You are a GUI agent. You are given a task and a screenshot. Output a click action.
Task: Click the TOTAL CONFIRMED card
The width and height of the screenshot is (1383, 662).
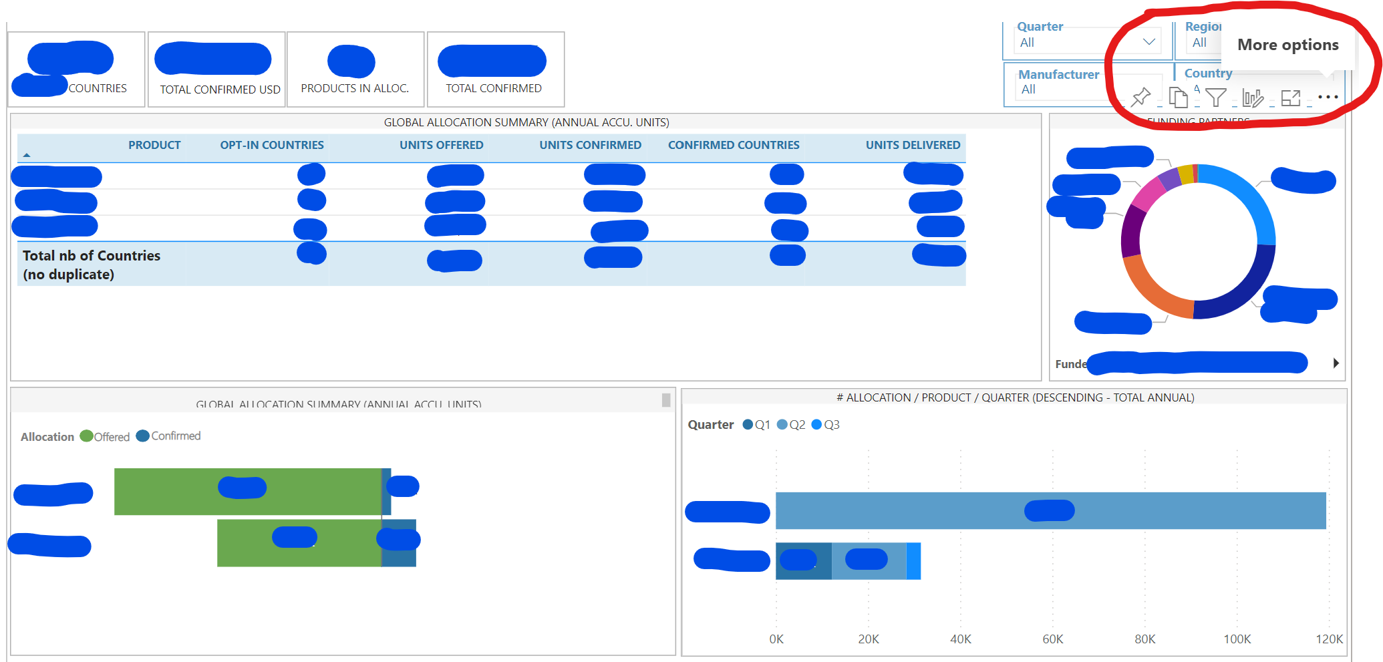click(x=496, y=69)
